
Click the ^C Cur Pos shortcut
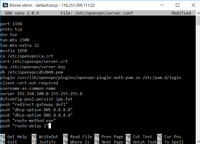click(169, 136)
